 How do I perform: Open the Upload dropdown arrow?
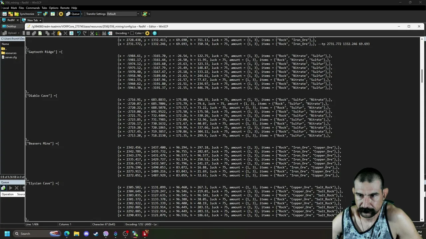point(18,33)
